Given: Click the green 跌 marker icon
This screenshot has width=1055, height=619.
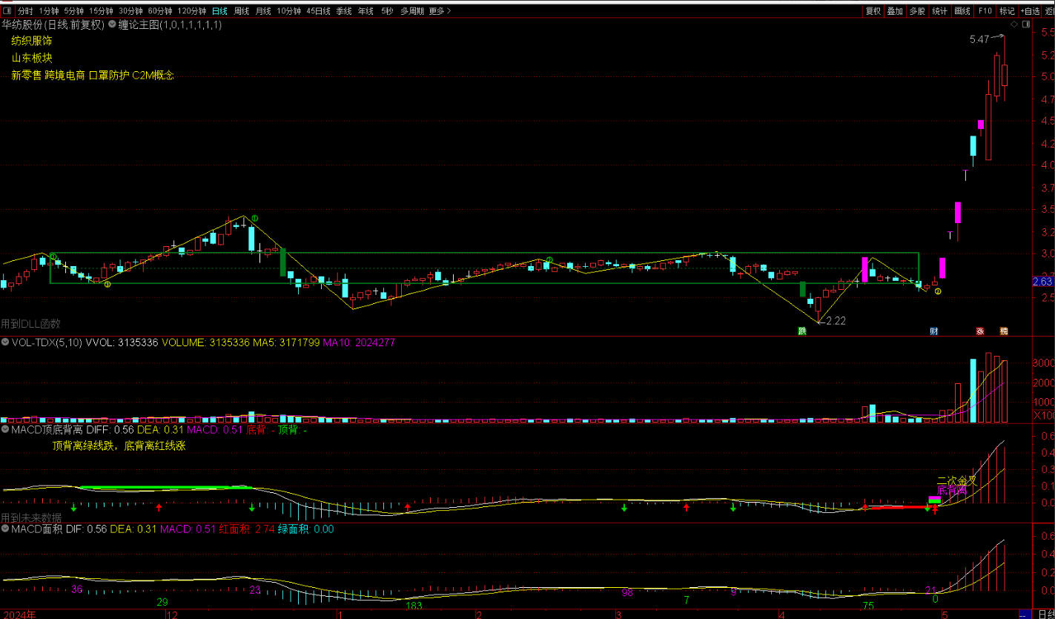Looking at the screenshot, I should [801, 331].
